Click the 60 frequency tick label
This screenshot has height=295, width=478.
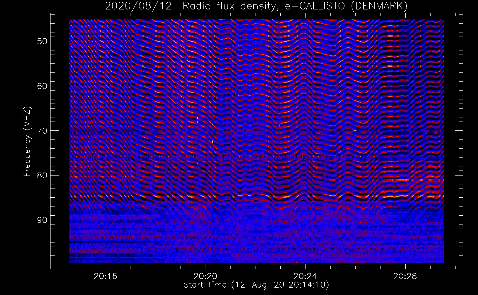click(42, 86)
